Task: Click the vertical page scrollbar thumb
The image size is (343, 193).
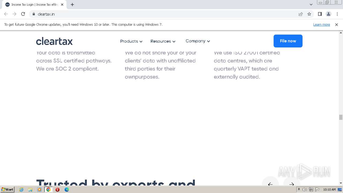Action: [341, 117]
